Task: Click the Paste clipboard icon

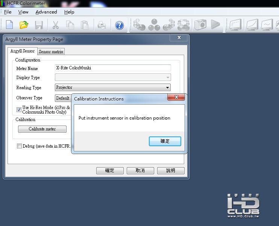Action: (85, 25)
